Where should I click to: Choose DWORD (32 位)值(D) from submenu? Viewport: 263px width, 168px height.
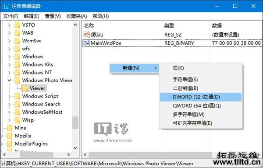point(201,97)
